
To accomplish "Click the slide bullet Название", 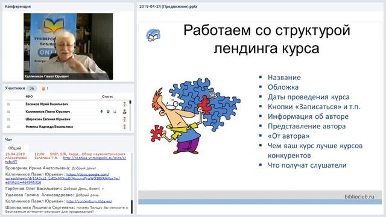I will coord(284,78).
